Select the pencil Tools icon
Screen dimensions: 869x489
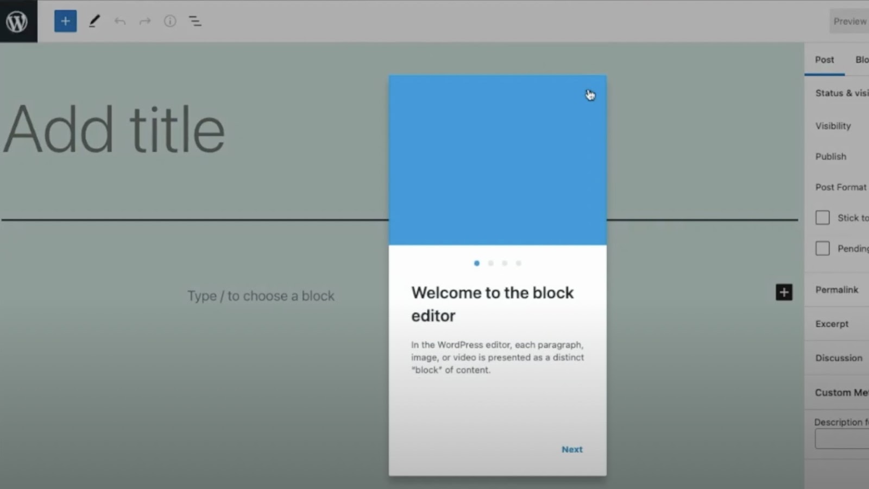(x=95, y=21)
